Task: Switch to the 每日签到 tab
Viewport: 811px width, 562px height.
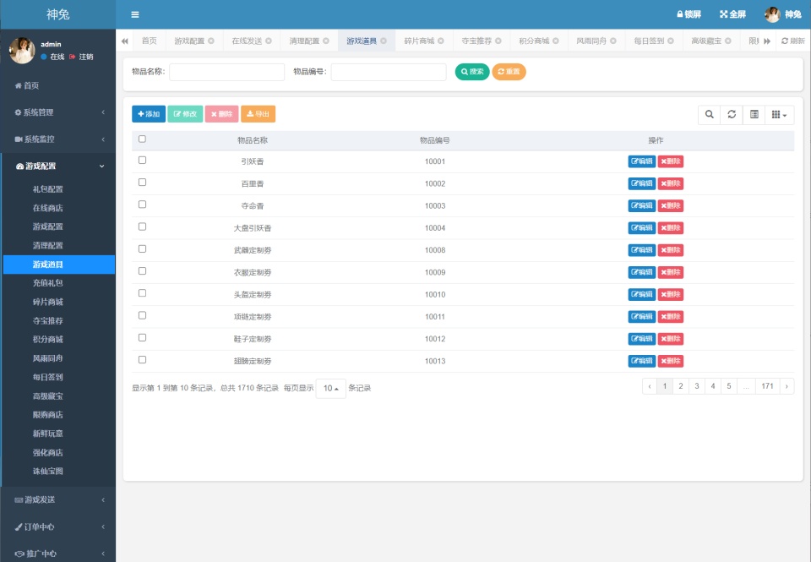Action: pos(649,41)
